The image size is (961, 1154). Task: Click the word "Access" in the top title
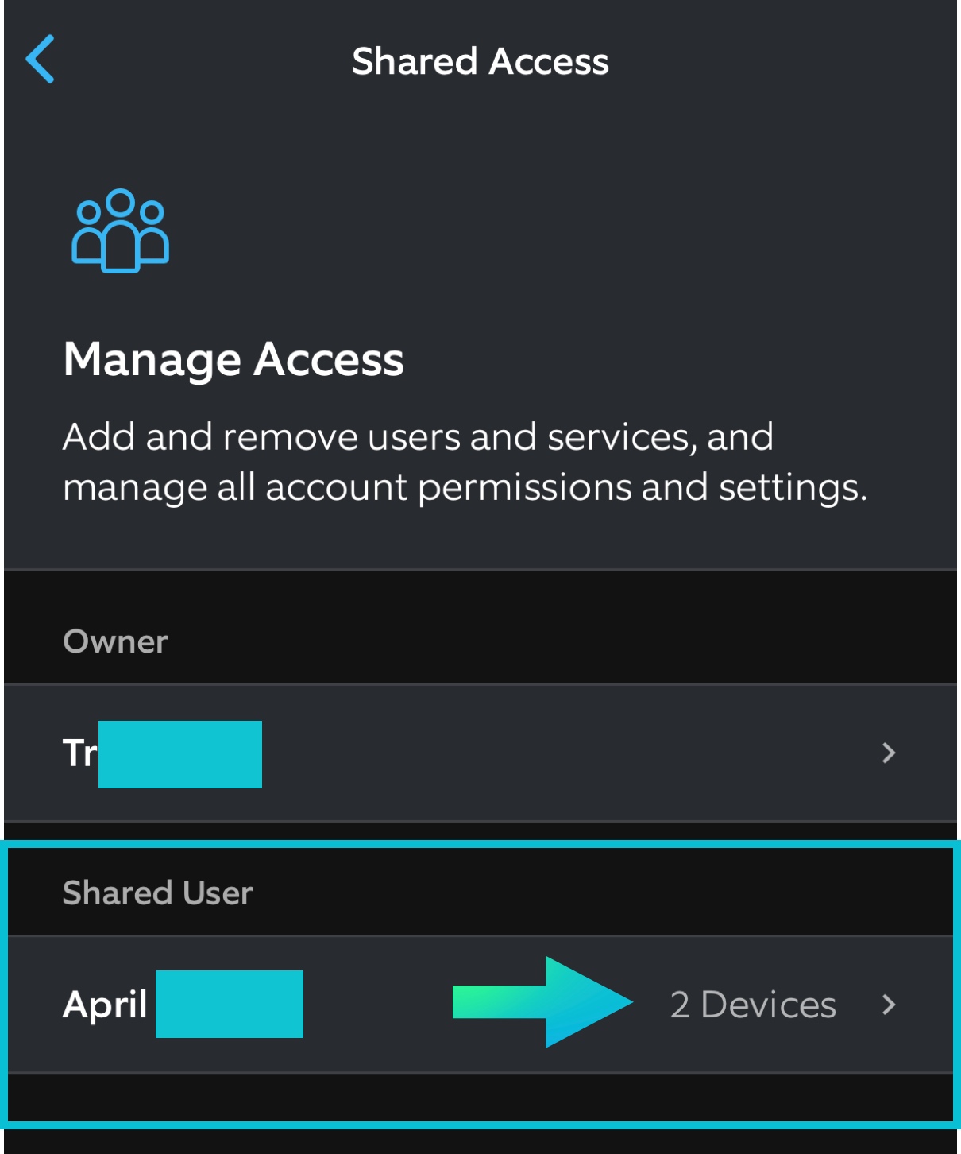549,61
